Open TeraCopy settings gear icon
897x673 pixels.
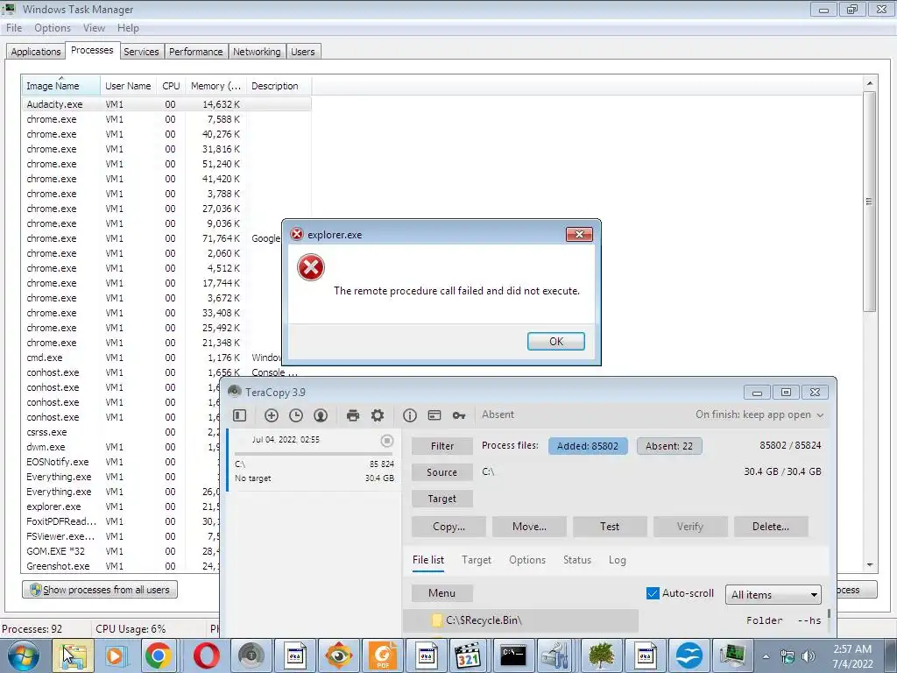click(378, 415)
